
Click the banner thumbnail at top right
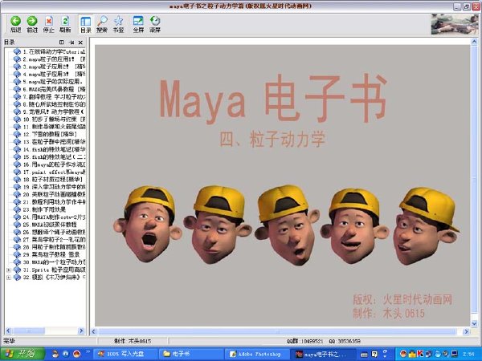coord(455,24)
